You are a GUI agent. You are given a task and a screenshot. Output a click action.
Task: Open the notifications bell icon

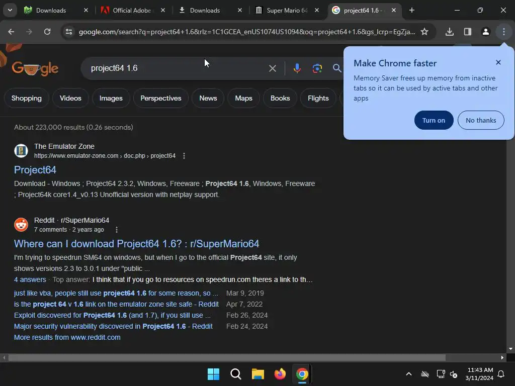(x=501, y=374)
